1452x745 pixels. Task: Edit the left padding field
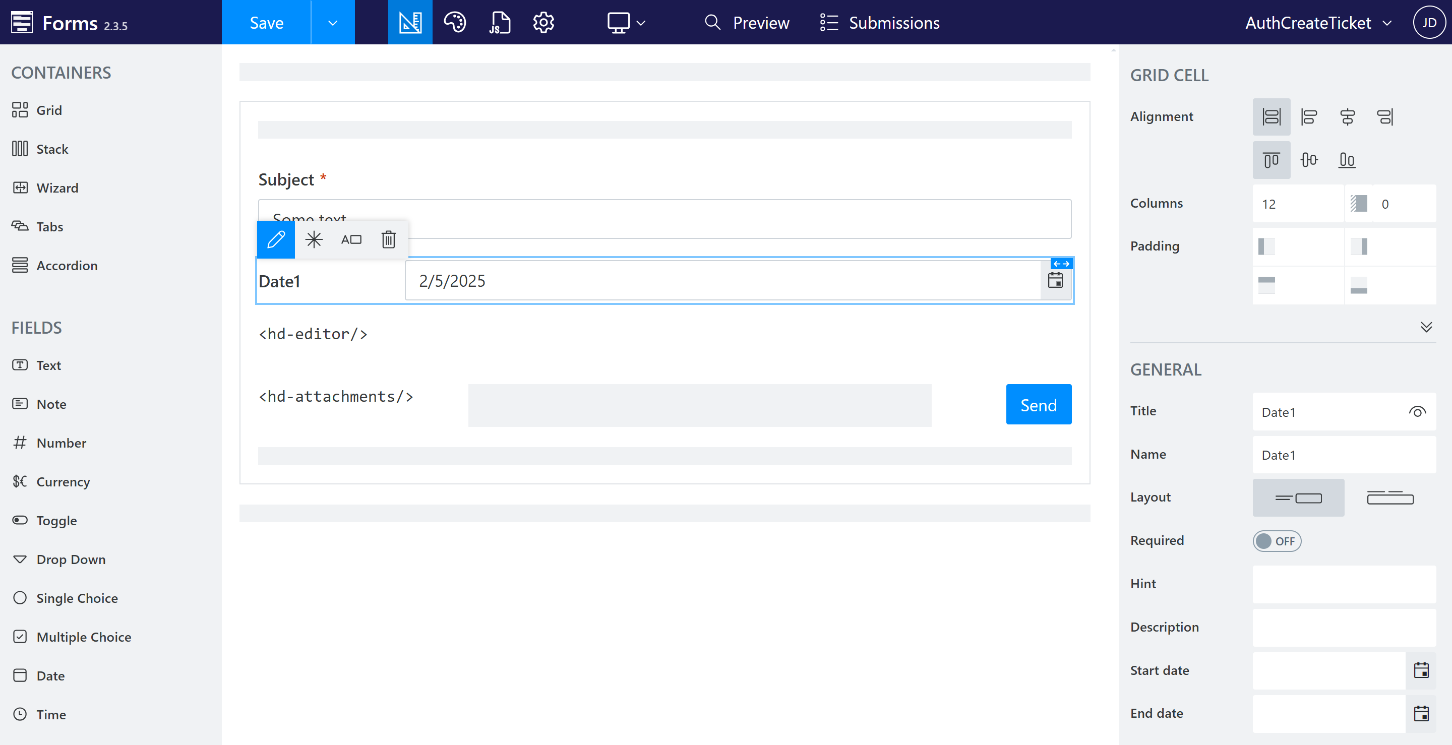click(1298, 246)
